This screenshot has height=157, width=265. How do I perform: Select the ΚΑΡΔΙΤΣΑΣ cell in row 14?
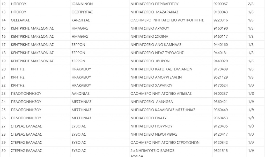[80, 20]
